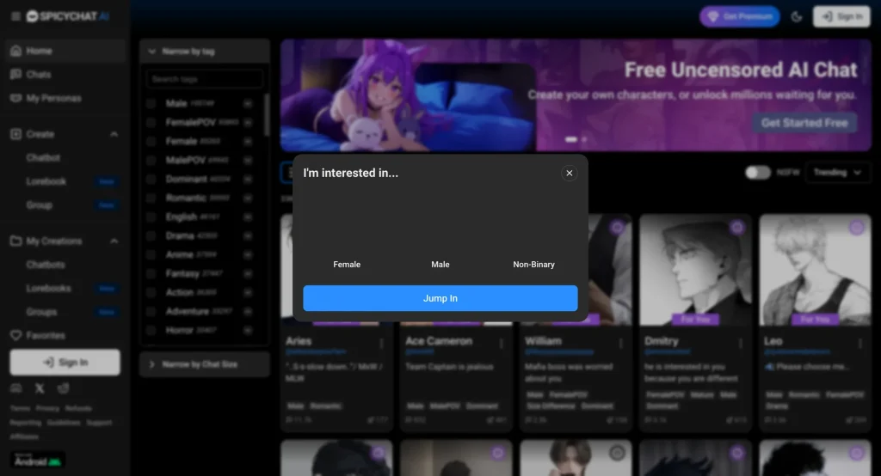Open the William card options menu

[621, 343]
